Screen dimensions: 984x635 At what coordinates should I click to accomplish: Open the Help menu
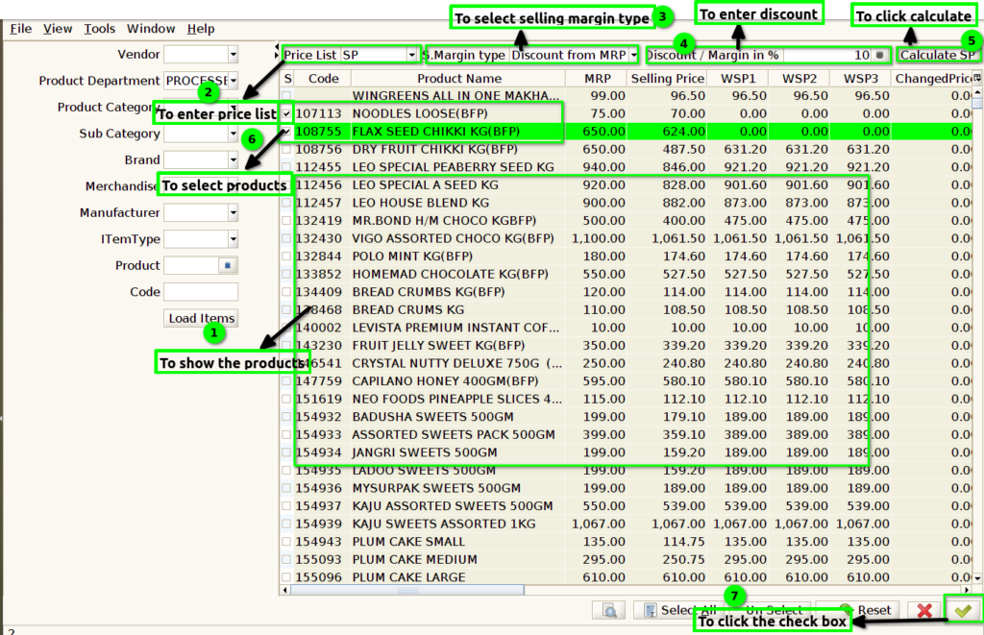(201, 29)
